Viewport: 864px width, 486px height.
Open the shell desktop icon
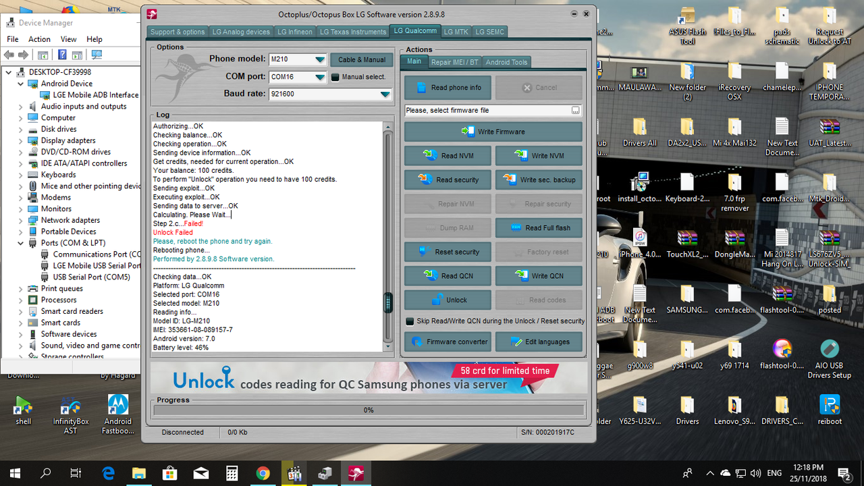23,410
